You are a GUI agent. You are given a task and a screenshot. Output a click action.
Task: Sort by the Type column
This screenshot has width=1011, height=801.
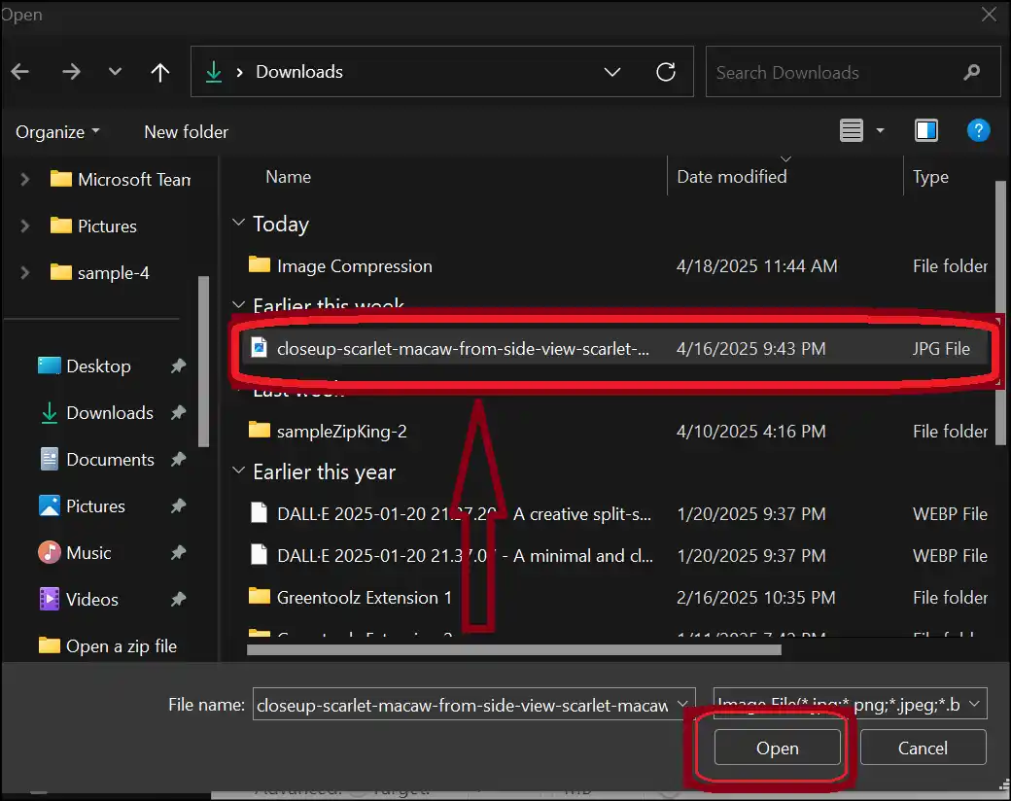pyautogui.click(x=930, y=177)
